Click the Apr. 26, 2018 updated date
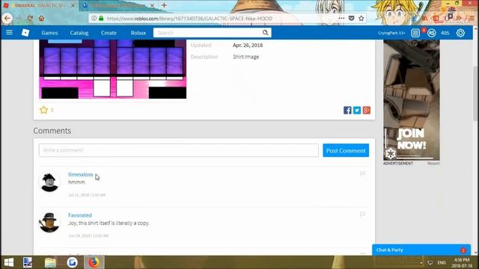The width and height of the screenshot is (479, 269). [248, 45]
